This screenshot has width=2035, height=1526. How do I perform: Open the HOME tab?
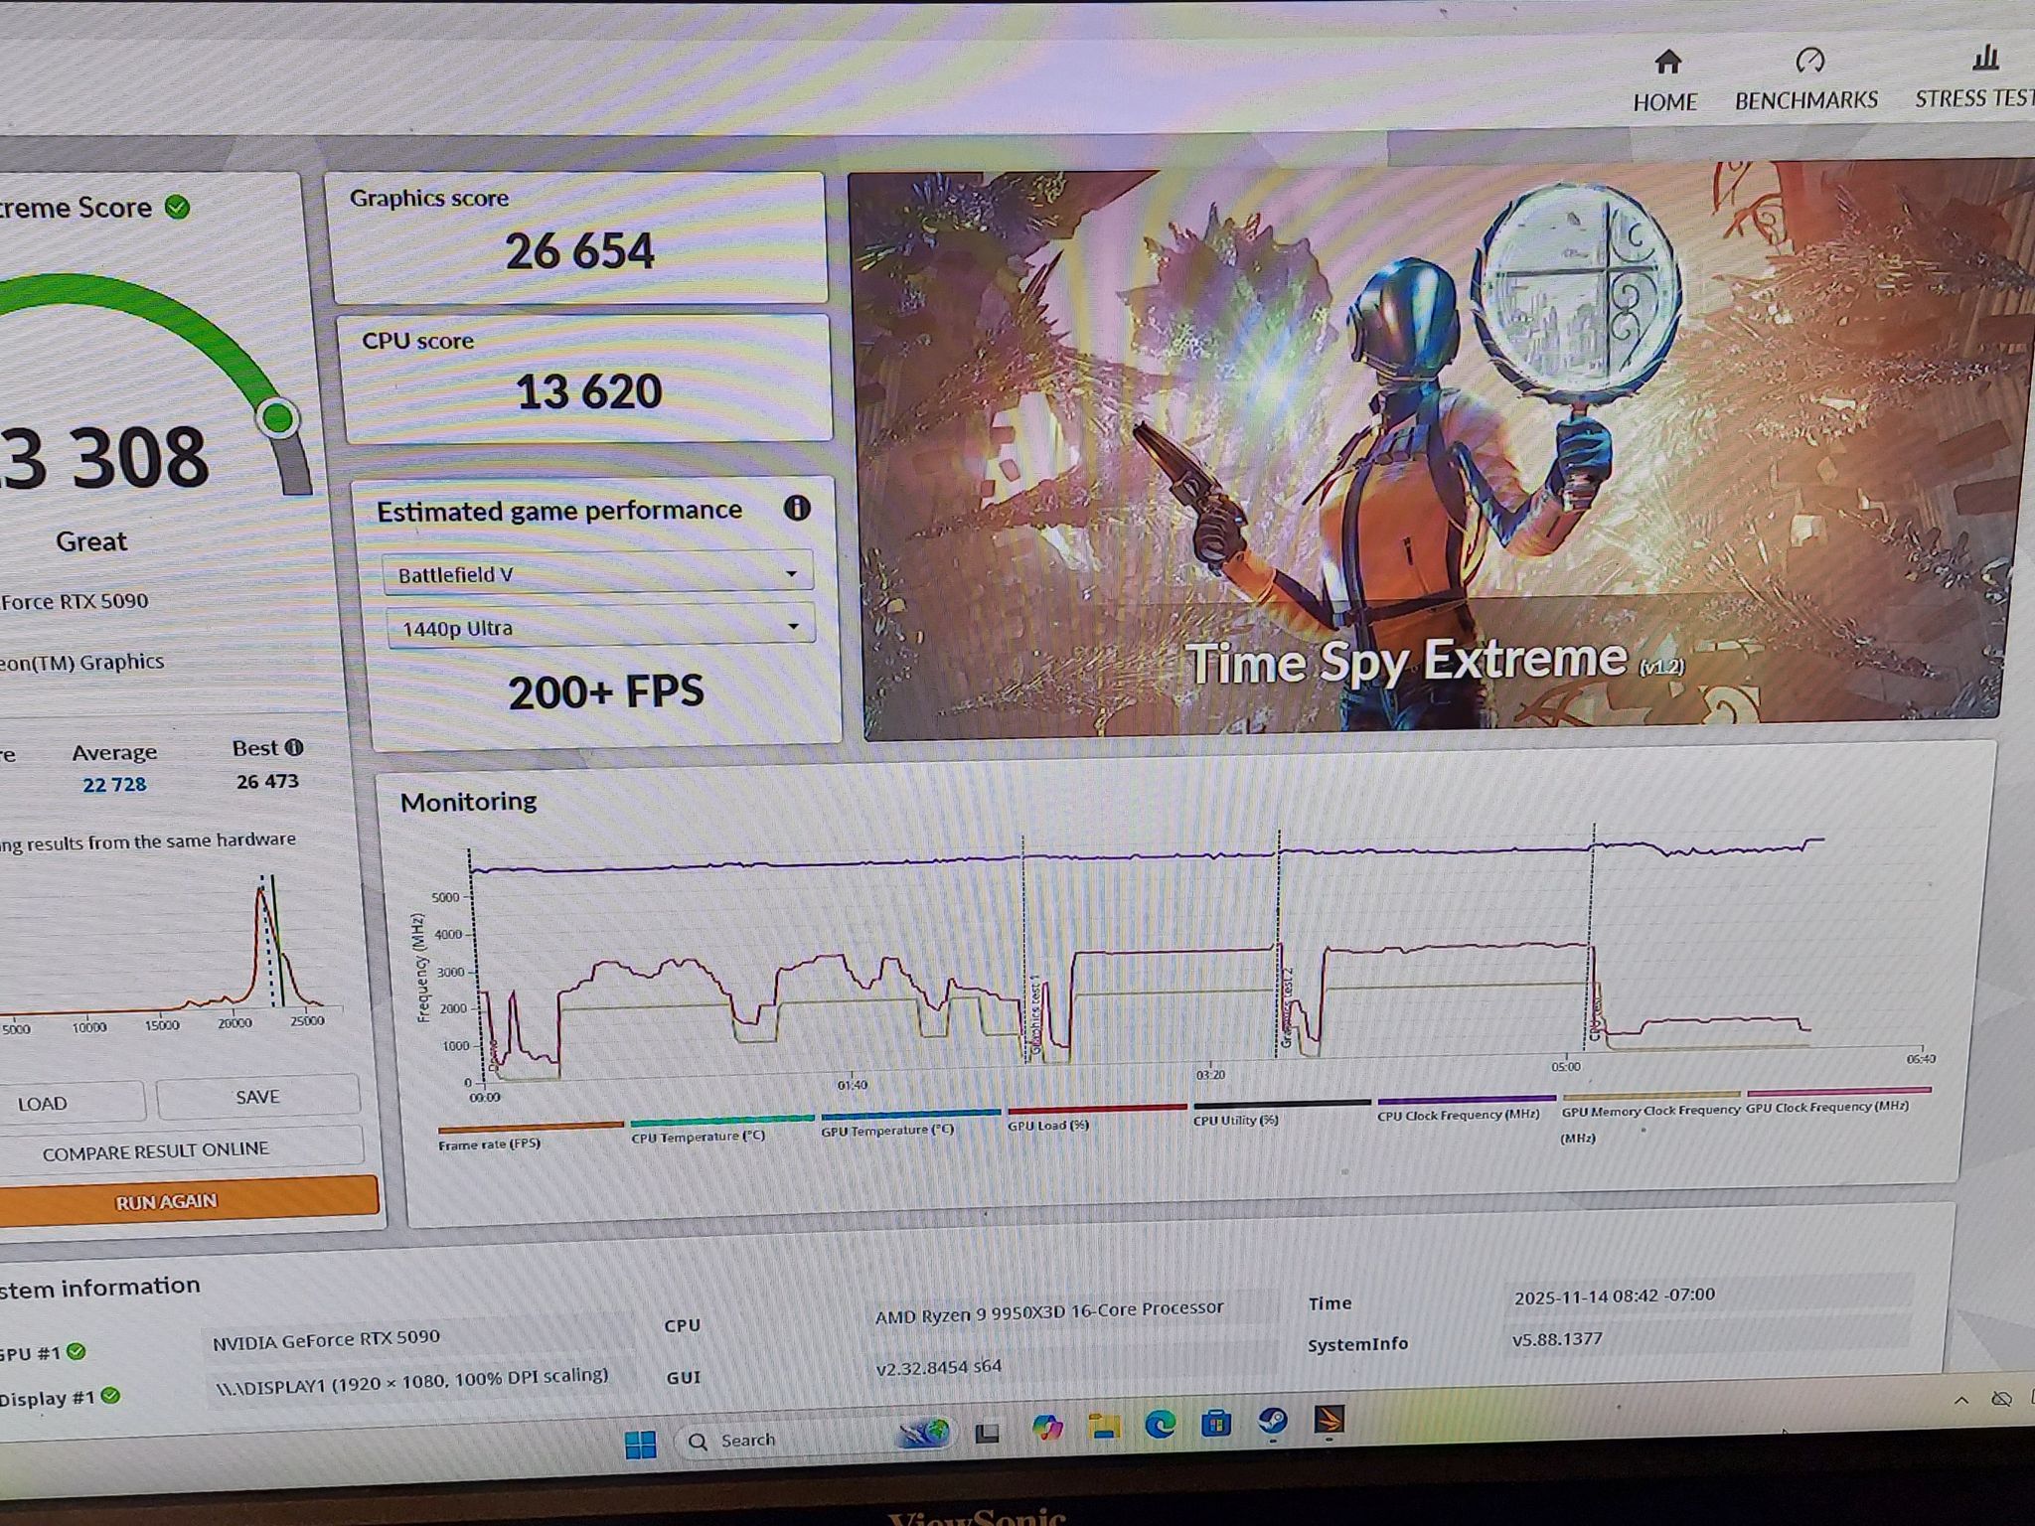(1666, 80)
